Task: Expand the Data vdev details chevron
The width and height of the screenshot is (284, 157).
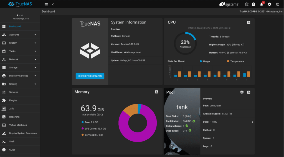Action: (252, 122)
